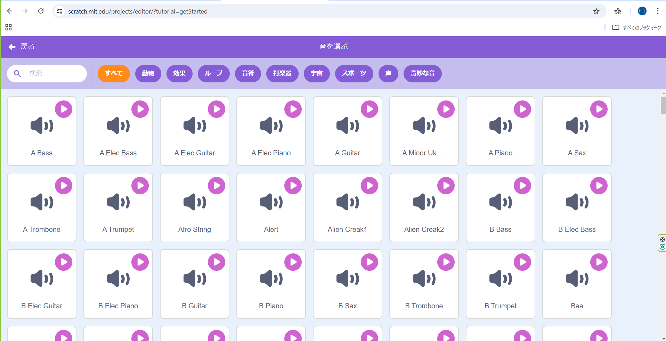666x341 pixels.
Task: Filter sounds by 動物 category
Action: point(148,73)
